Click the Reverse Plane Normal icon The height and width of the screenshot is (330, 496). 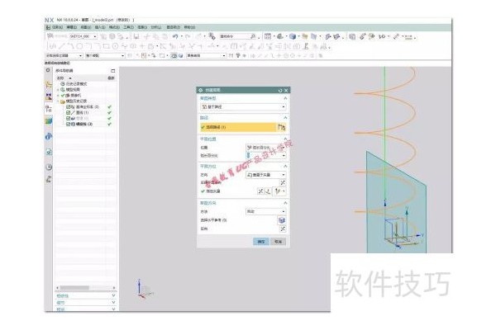283,182
